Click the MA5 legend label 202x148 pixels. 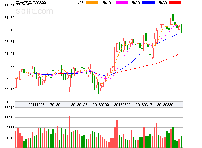click(x=81, y=3)
